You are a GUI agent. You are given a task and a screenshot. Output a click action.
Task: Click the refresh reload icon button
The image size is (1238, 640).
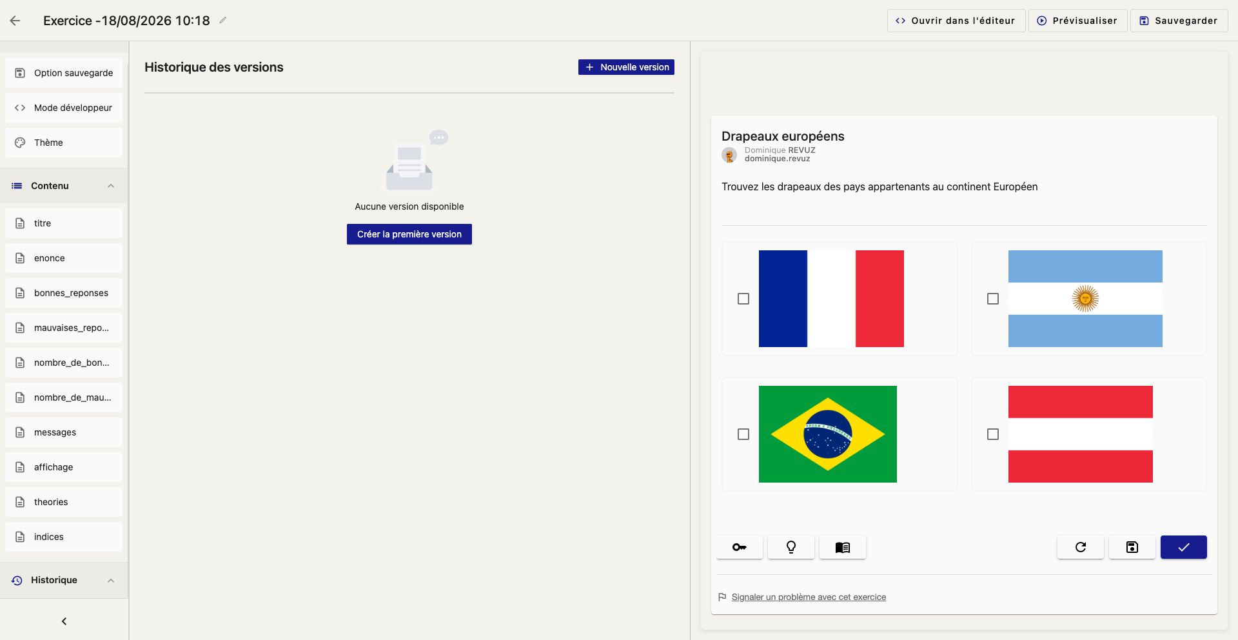point(1081,547)
